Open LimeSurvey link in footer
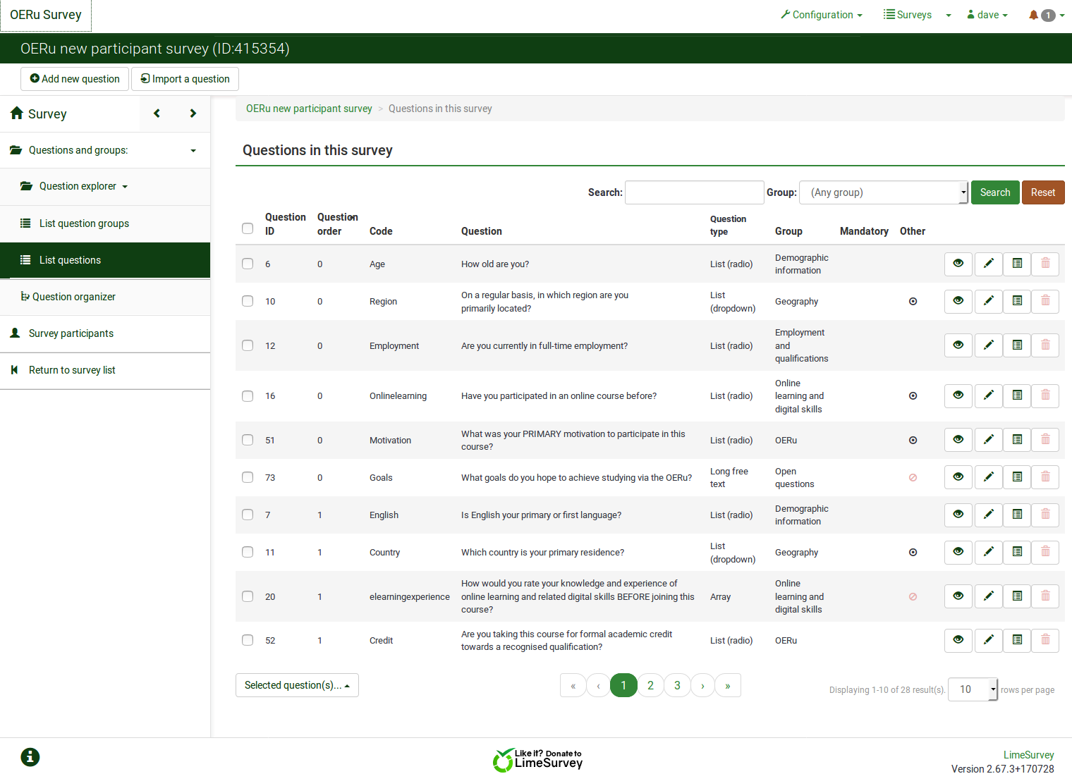The width and height of the screenshot is (1072, 774). coord(1028,755)
